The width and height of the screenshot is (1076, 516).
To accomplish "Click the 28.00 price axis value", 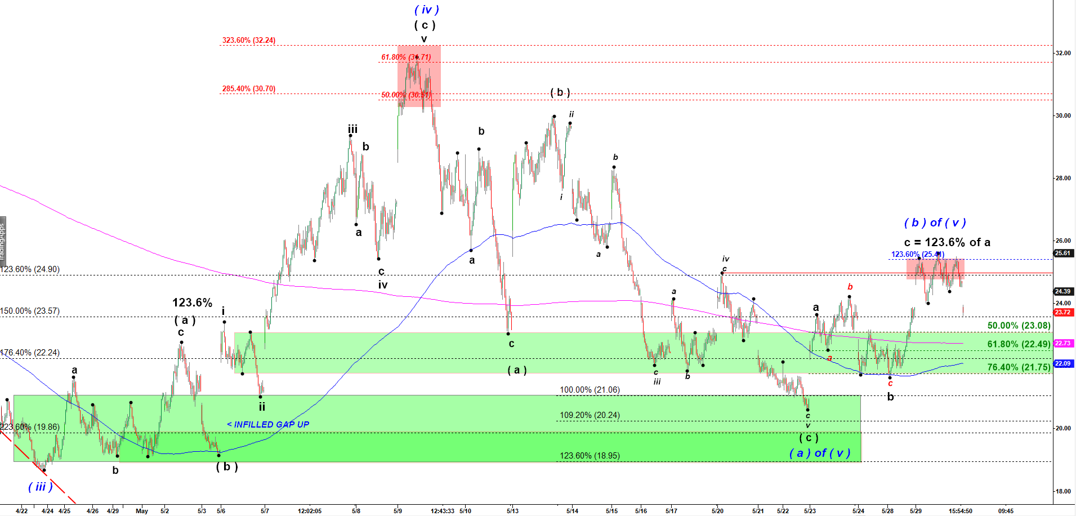I will pyautogui.click(x=1063, y=179).
